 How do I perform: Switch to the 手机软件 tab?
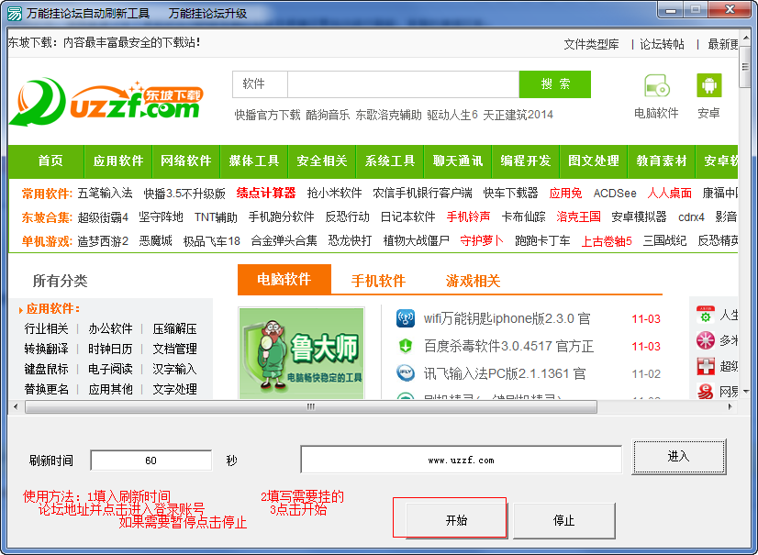[x=378, y=281]
